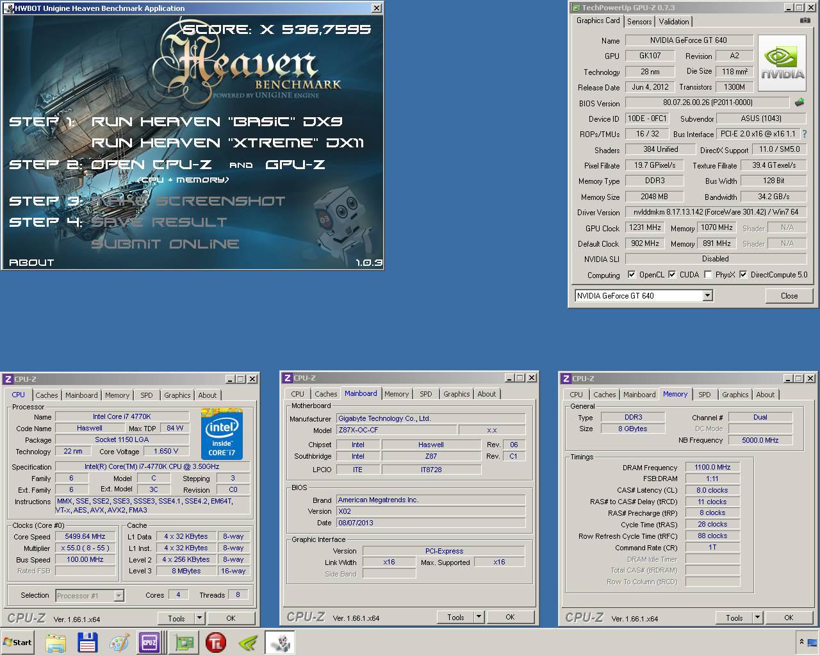The width and height of the screenshot is (820, 656).
Task: Open the Windows Start button
Action: pyautogui.click(x=17, y=642)
